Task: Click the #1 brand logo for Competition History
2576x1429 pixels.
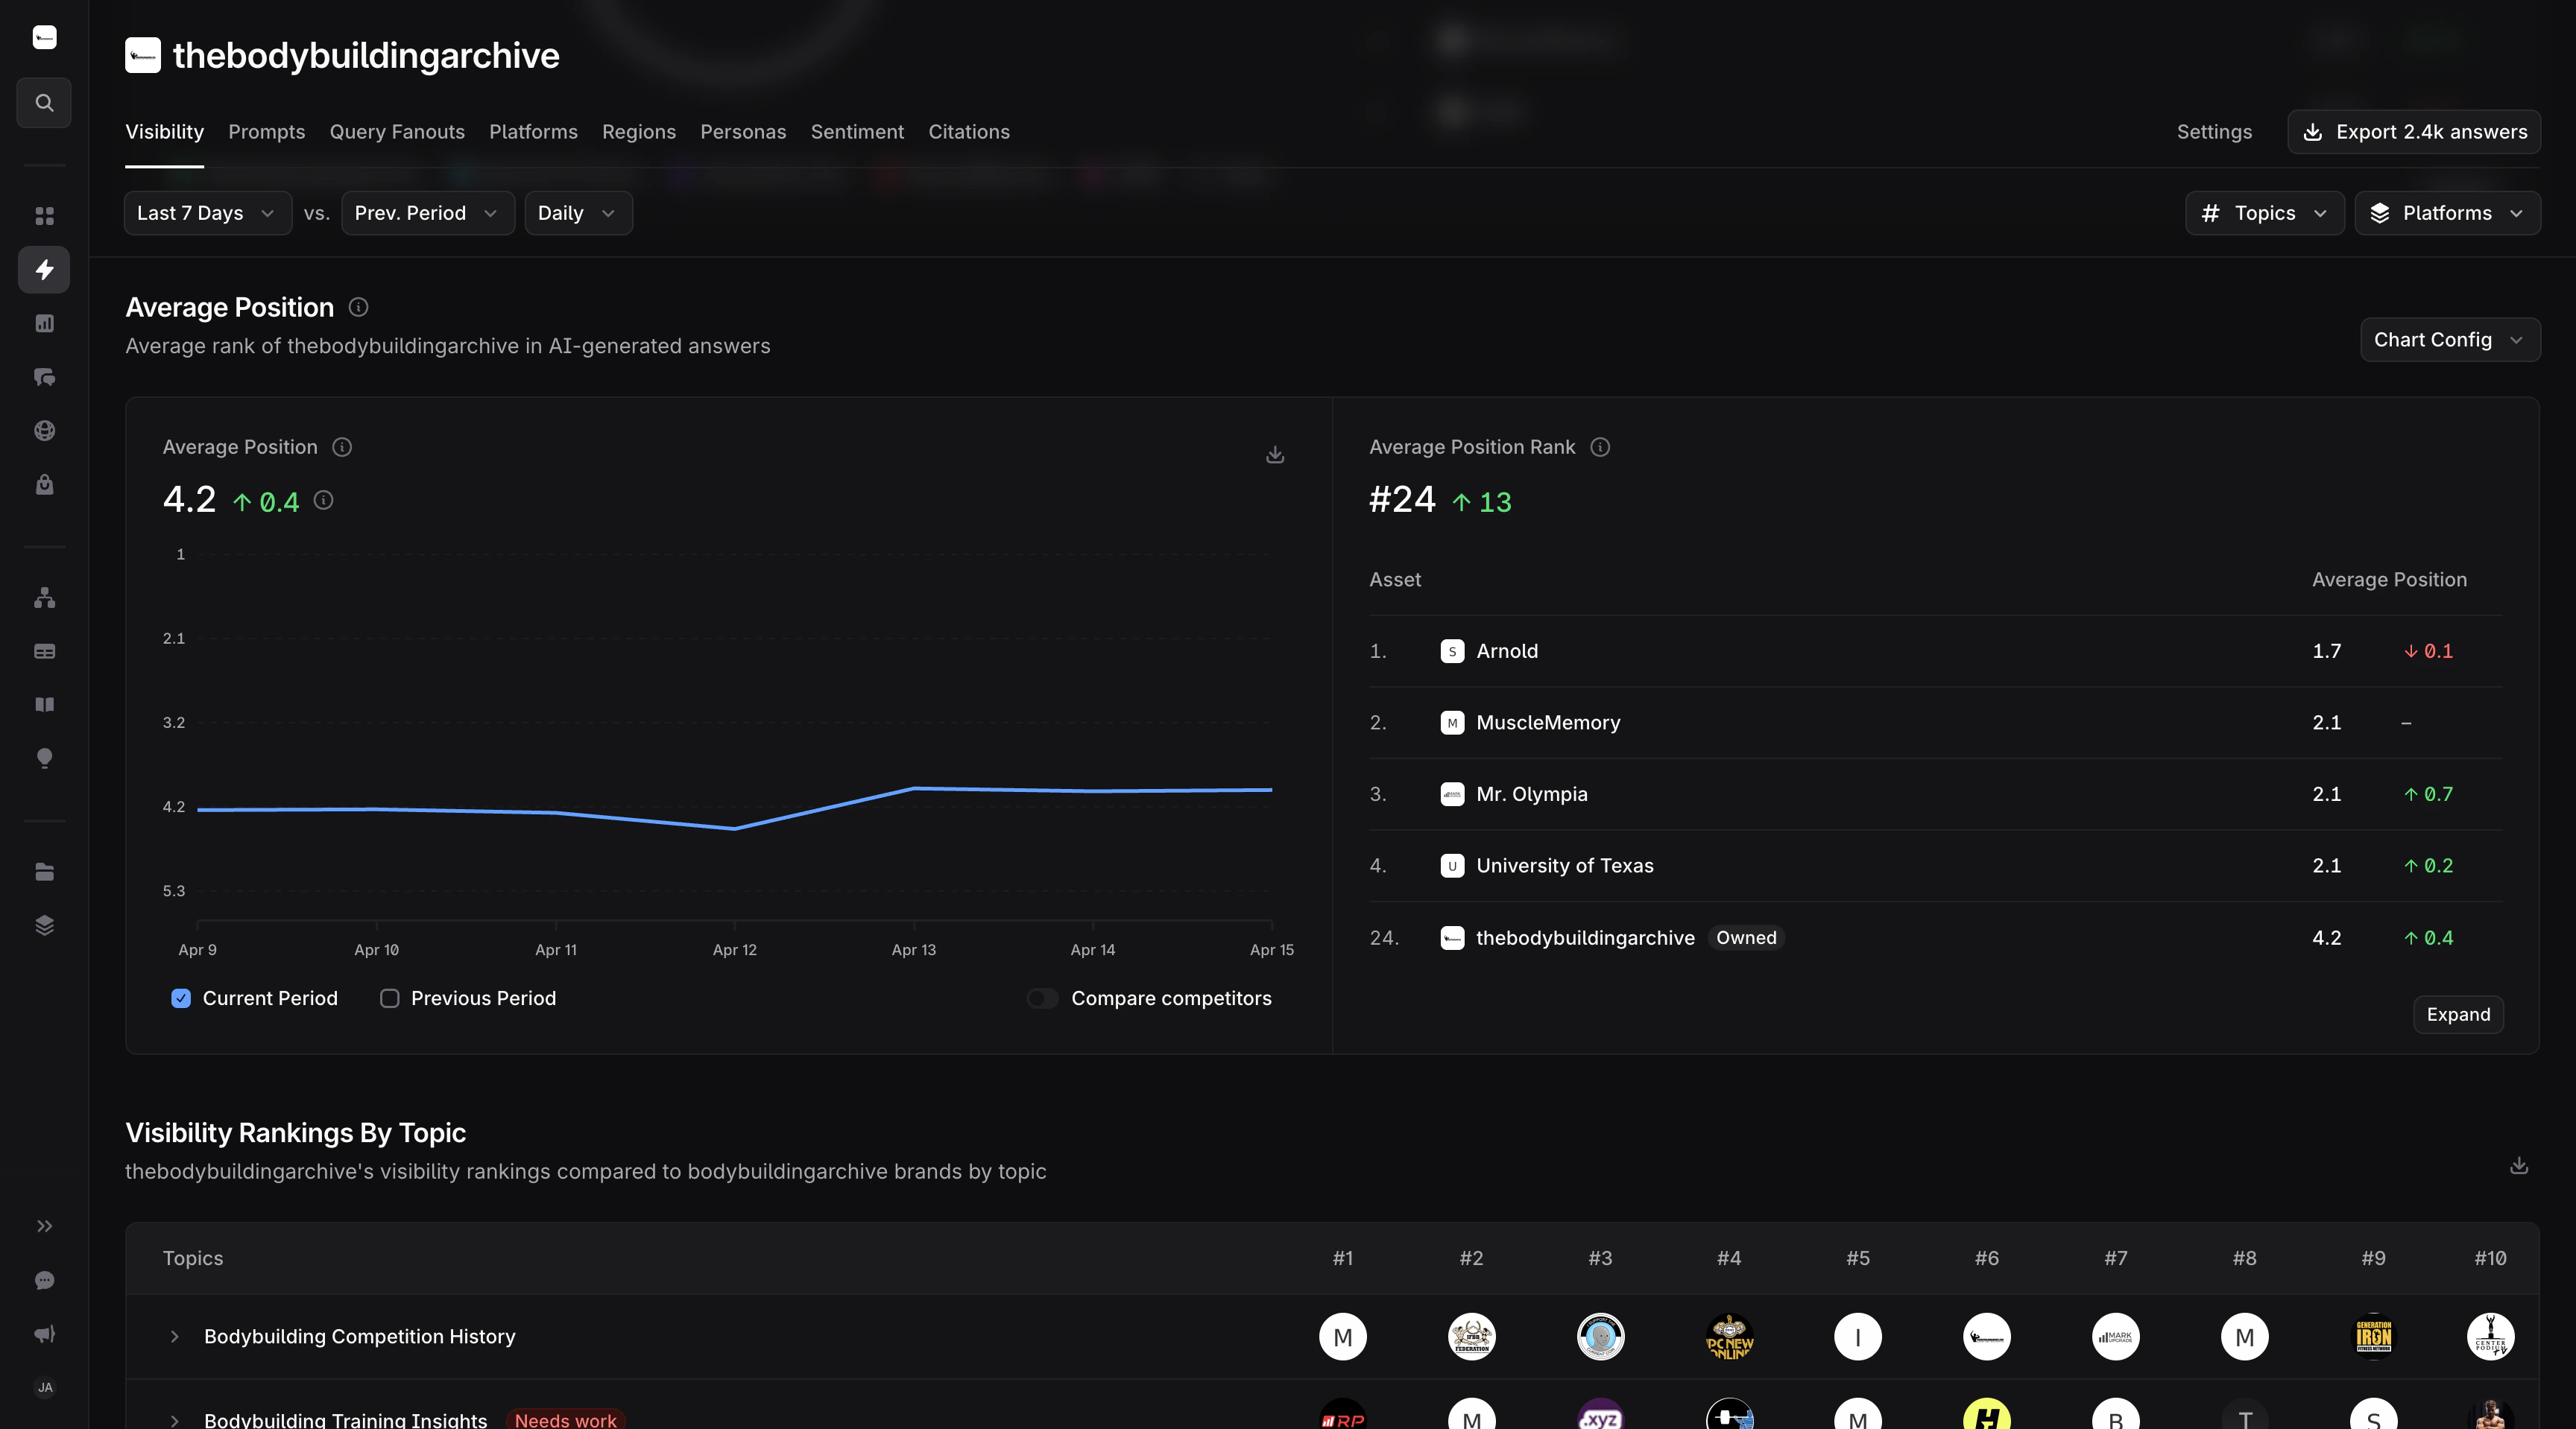Action: [x=1343, y=1337]
